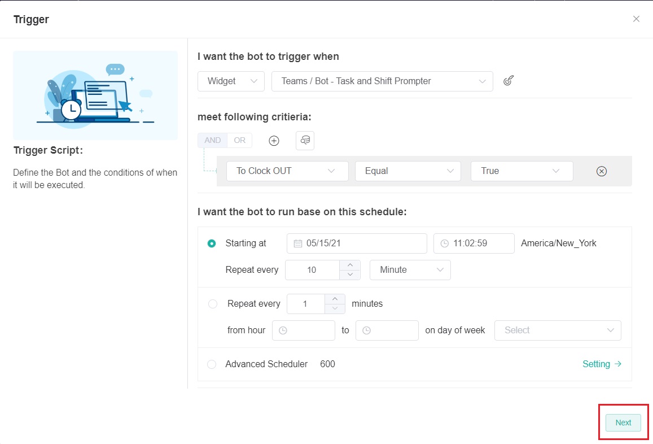653x444 pixels.
Task: Click the from hour time field
Action: [x=304, y=330]
